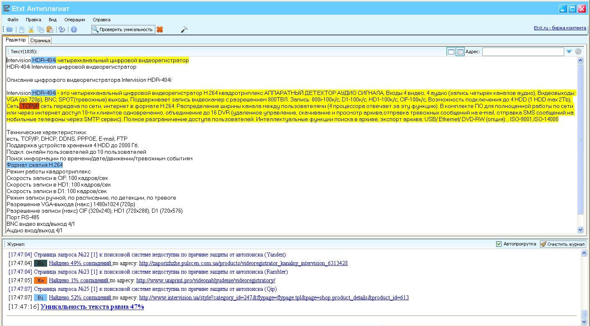Click the Очистить журнал button

point(563,244)
